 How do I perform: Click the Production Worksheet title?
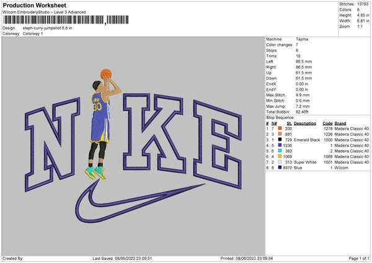[34, 5]
